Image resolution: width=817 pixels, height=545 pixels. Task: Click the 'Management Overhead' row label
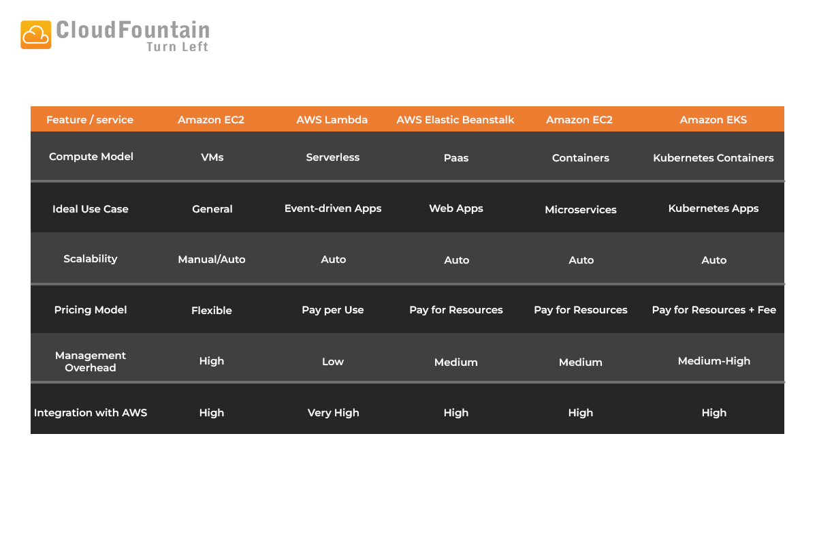click(x=90, y=362)
